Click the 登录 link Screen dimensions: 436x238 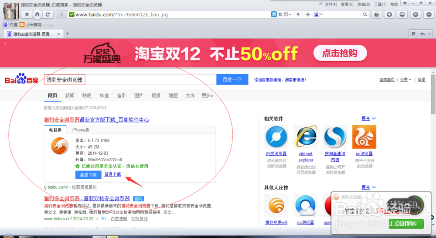421,80
